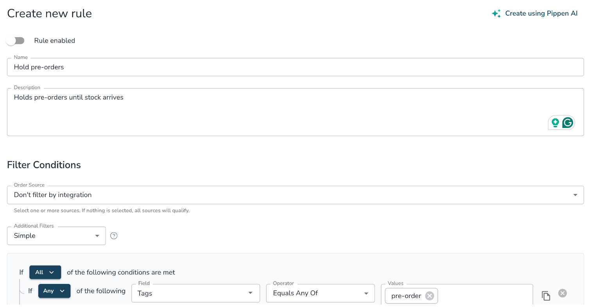The width and height of the screenshot is (591, 307).
Task: Click Create using Pippen AI
Action: pos(535,13)
